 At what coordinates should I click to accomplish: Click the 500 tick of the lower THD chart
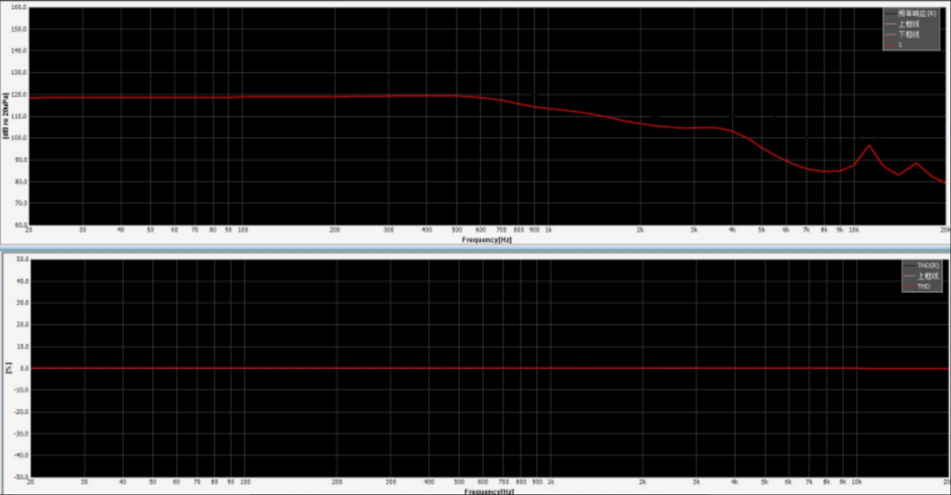pyautogui.click(x=459, y=482)
